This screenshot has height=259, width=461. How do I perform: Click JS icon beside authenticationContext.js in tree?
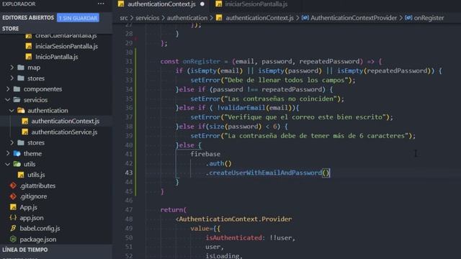(25, 122)
